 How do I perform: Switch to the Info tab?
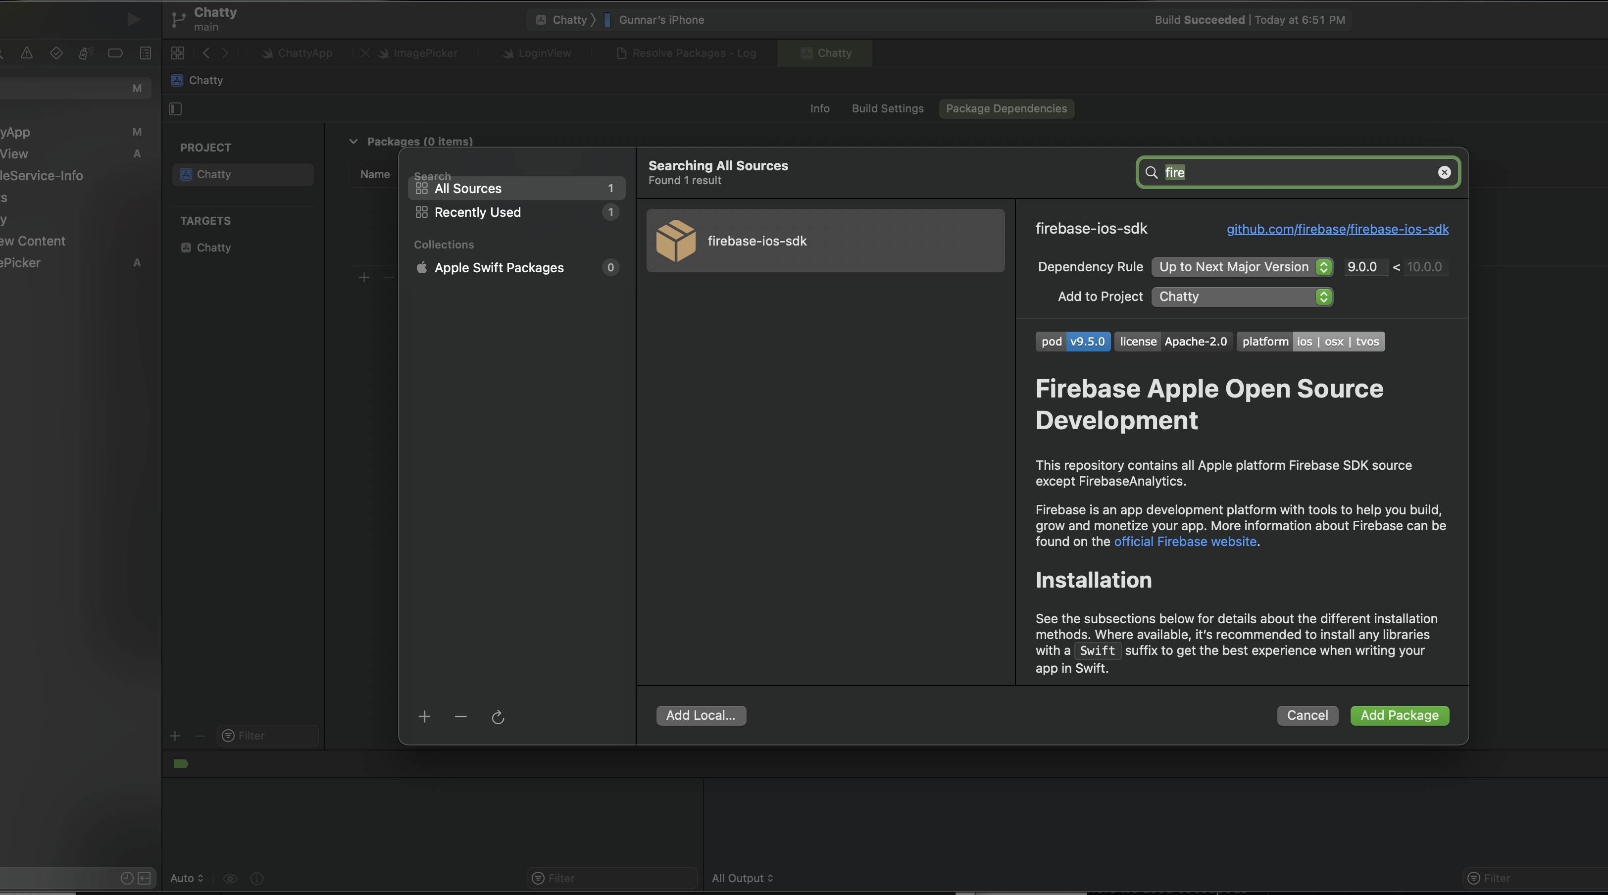pyautogui.click(x=820, y=108)
